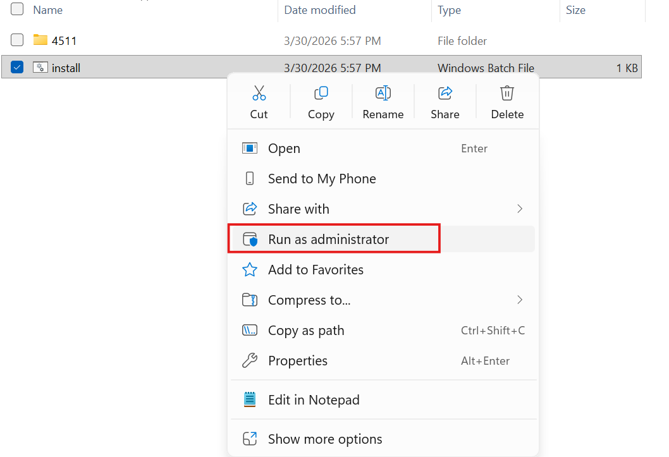Toggle the select-all checkbox in header
This screenshot has width=669, height=457.
(17, 9)
